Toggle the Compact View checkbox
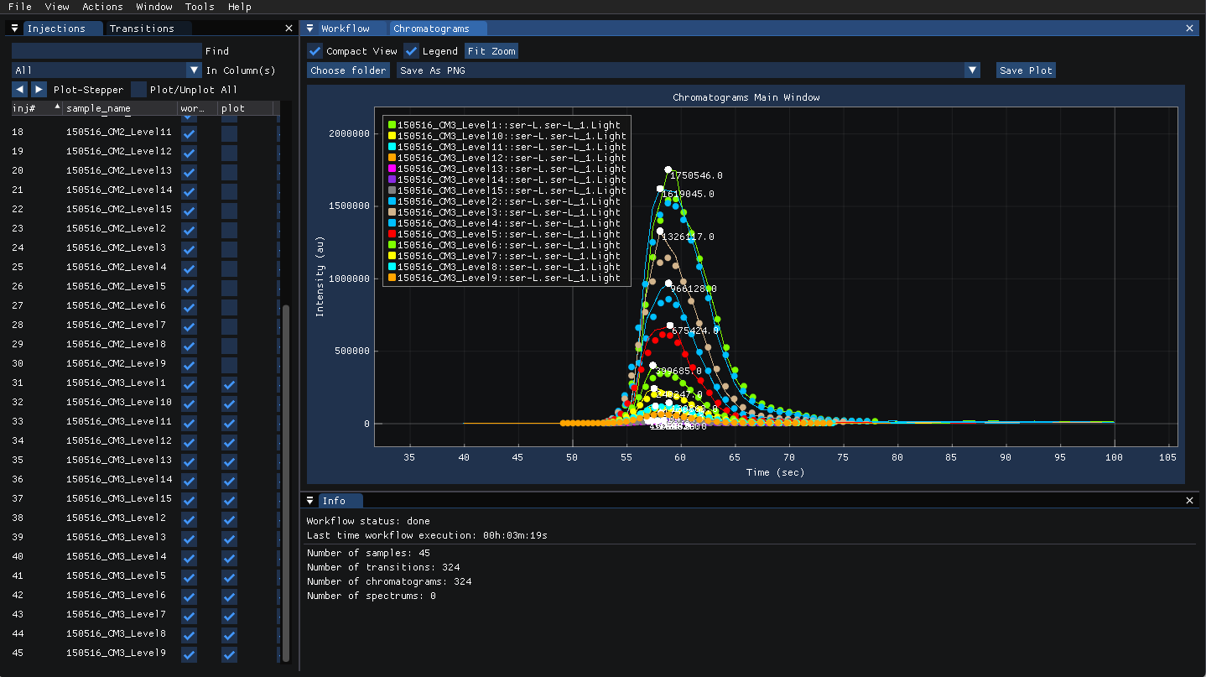The height and width of the screenshot is (677, 1206). click(314, 51)
